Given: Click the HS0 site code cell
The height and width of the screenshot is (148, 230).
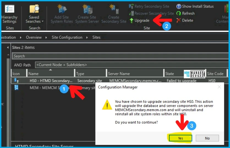Looking at the screenshot, I should [x=212, y=81].
